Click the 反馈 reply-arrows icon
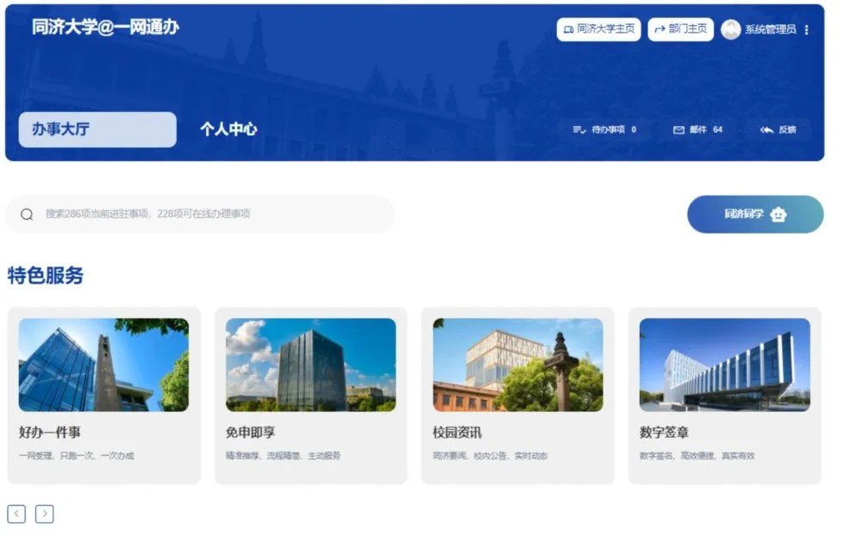 [766, 130]
